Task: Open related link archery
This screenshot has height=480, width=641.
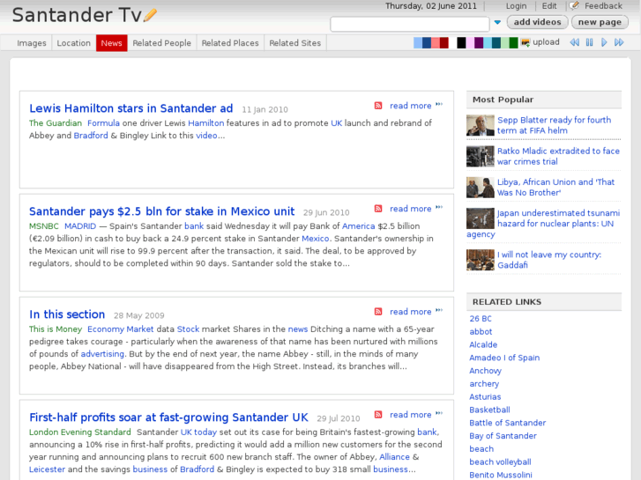Action: click(x=484, y=384)
